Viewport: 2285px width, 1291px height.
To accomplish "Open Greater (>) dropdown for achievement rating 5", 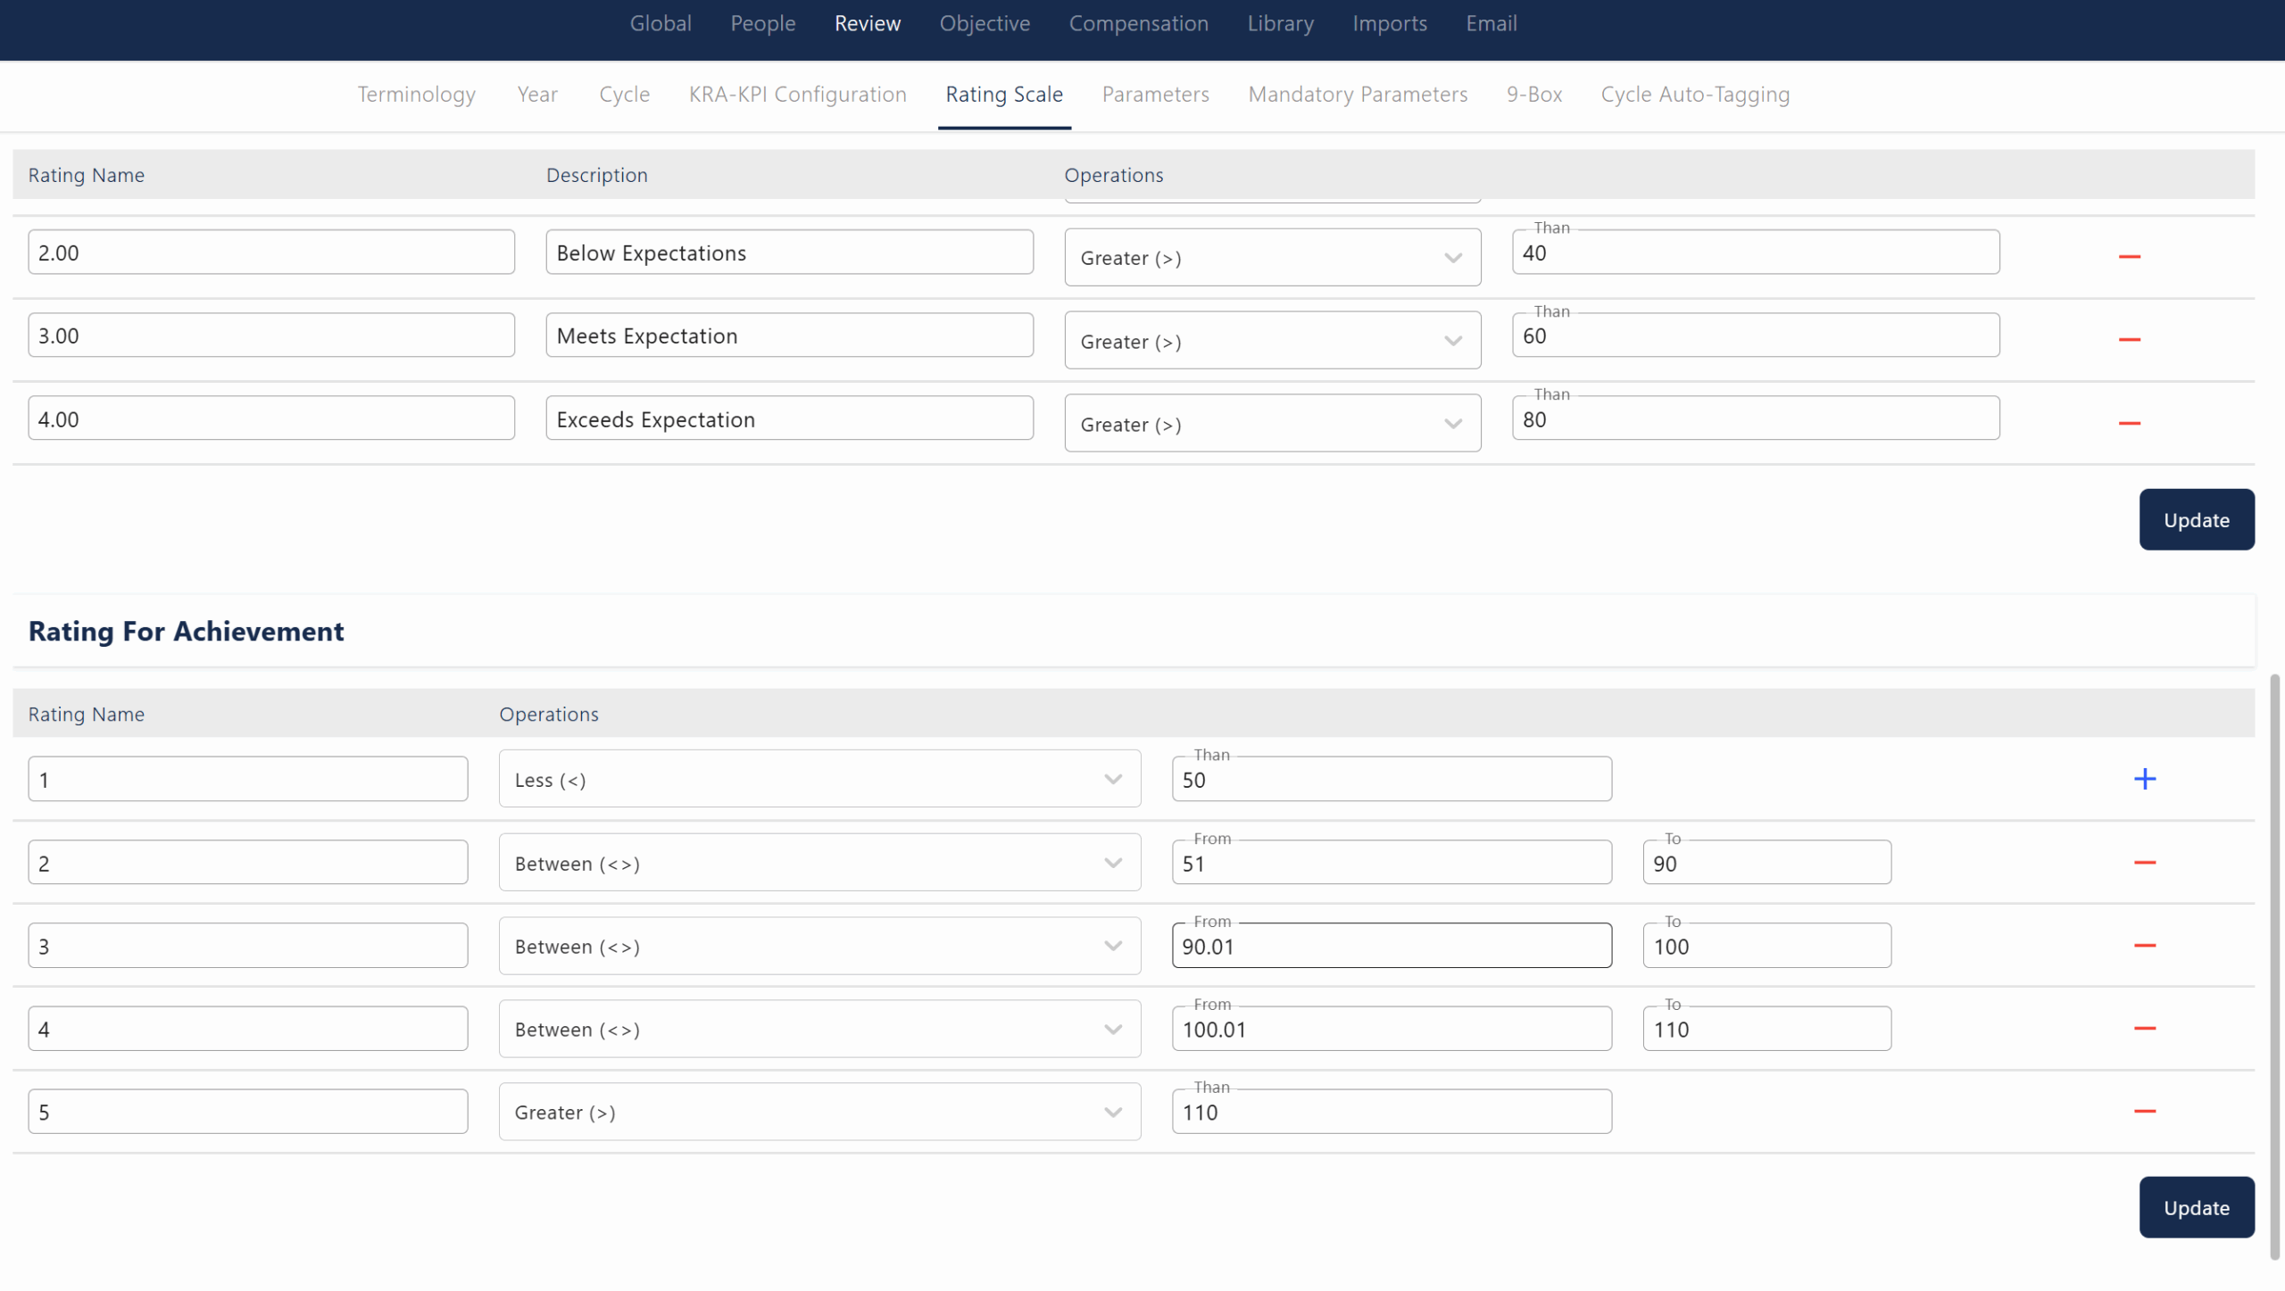I will 819,1112.
